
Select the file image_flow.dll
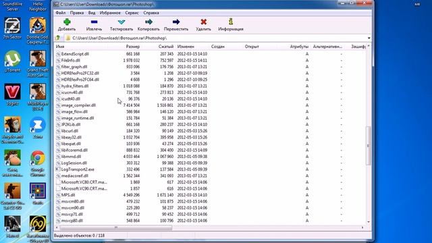click(x=74, y=111)
